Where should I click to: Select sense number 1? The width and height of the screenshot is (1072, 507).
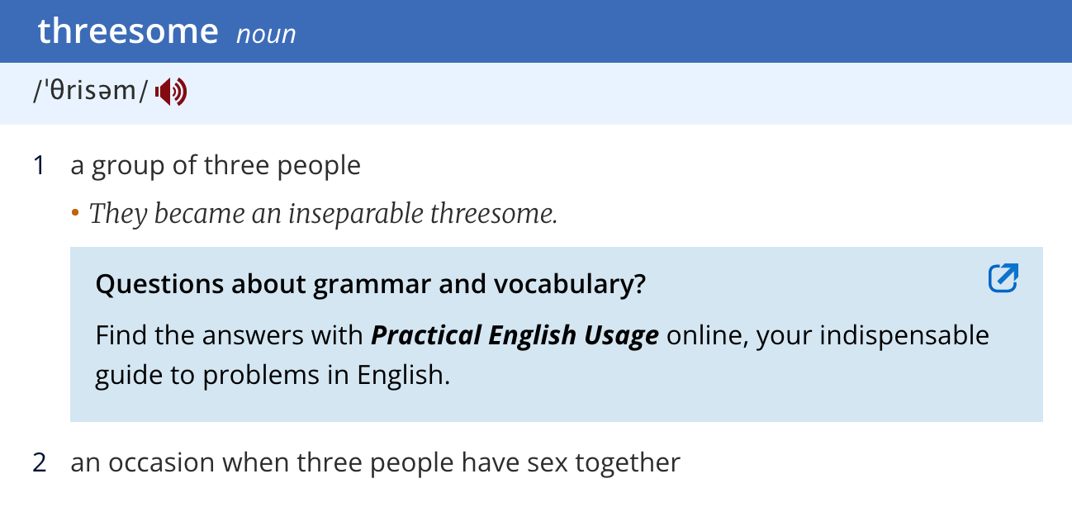pos(38,165)
